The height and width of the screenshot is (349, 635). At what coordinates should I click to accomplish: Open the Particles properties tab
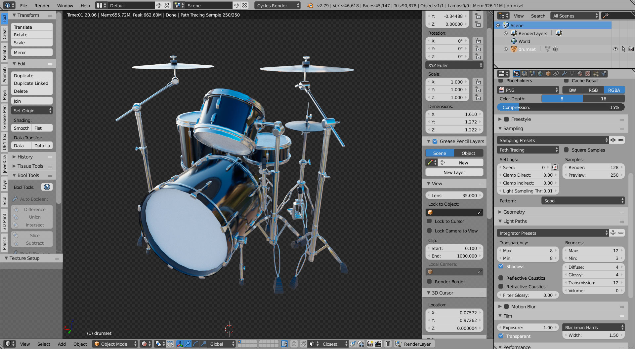click(x=596, y=74)
